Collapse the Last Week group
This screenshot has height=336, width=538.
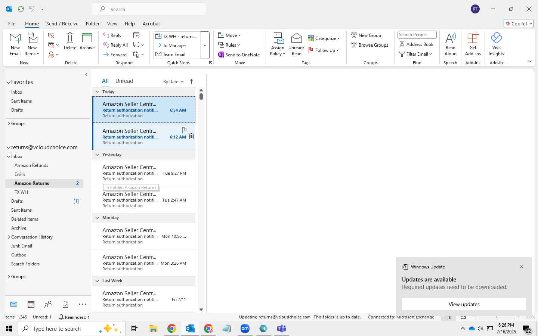pyautogui.click(x=97, y=281)
